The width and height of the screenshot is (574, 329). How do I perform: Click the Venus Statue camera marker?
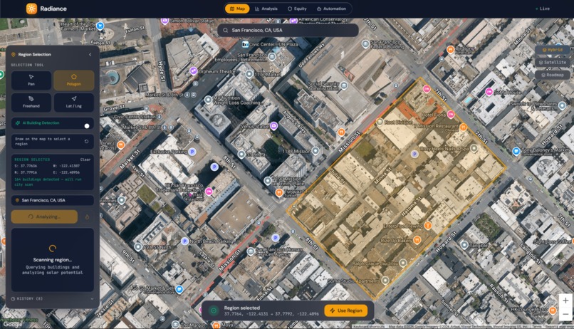tap(273, 126)
